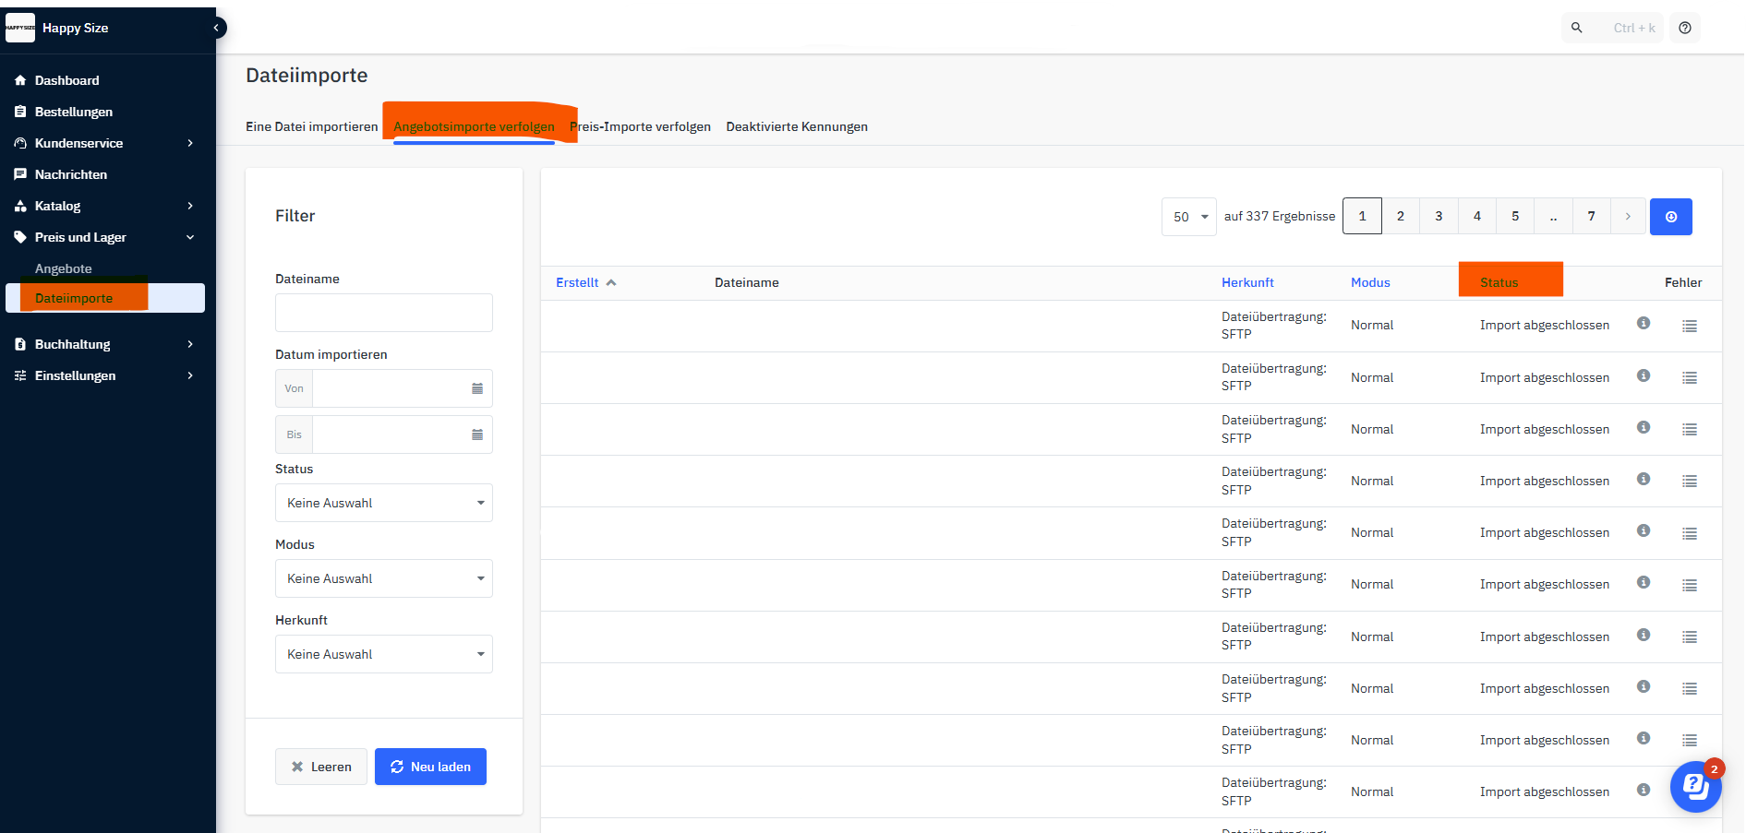Viewport: 1746px width, 833px height.
Task: Click the Leeren button to clear filters
Action: (320, 767)
